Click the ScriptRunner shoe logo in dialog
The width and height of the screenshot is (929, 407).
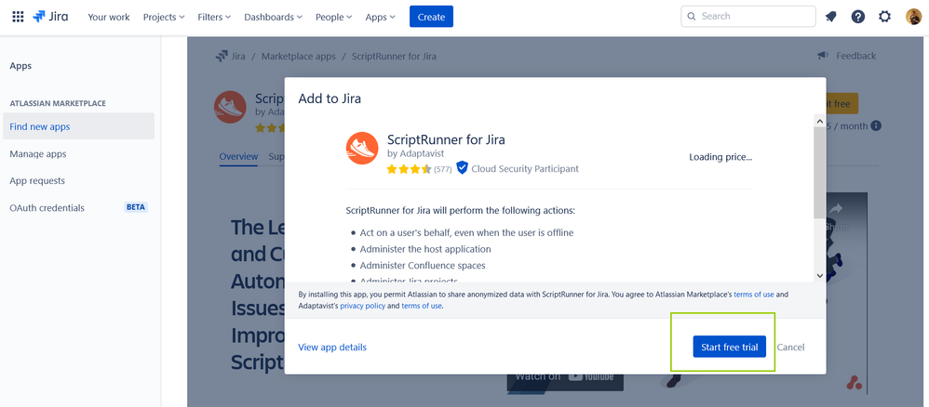(362, 148)
